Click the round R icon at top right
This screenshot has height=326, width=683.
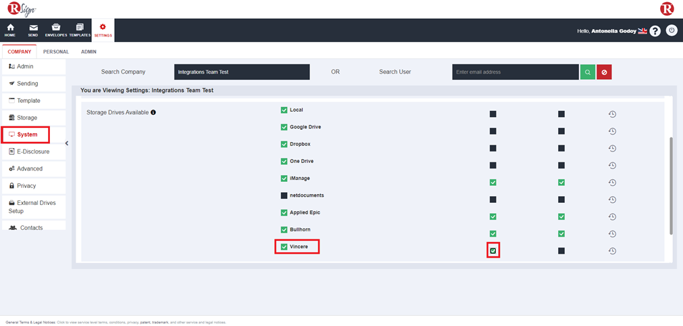tap(667, 9)
